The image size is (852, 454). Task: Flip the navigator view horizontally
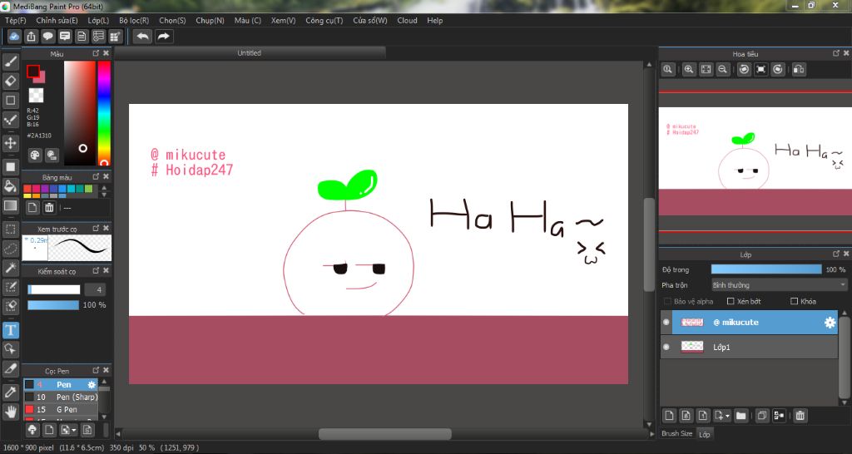pos(799,70)
